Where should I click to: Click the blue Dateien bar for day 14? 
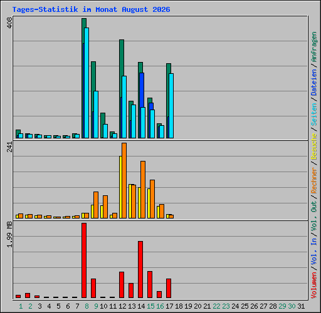click(x=142, y=90)
